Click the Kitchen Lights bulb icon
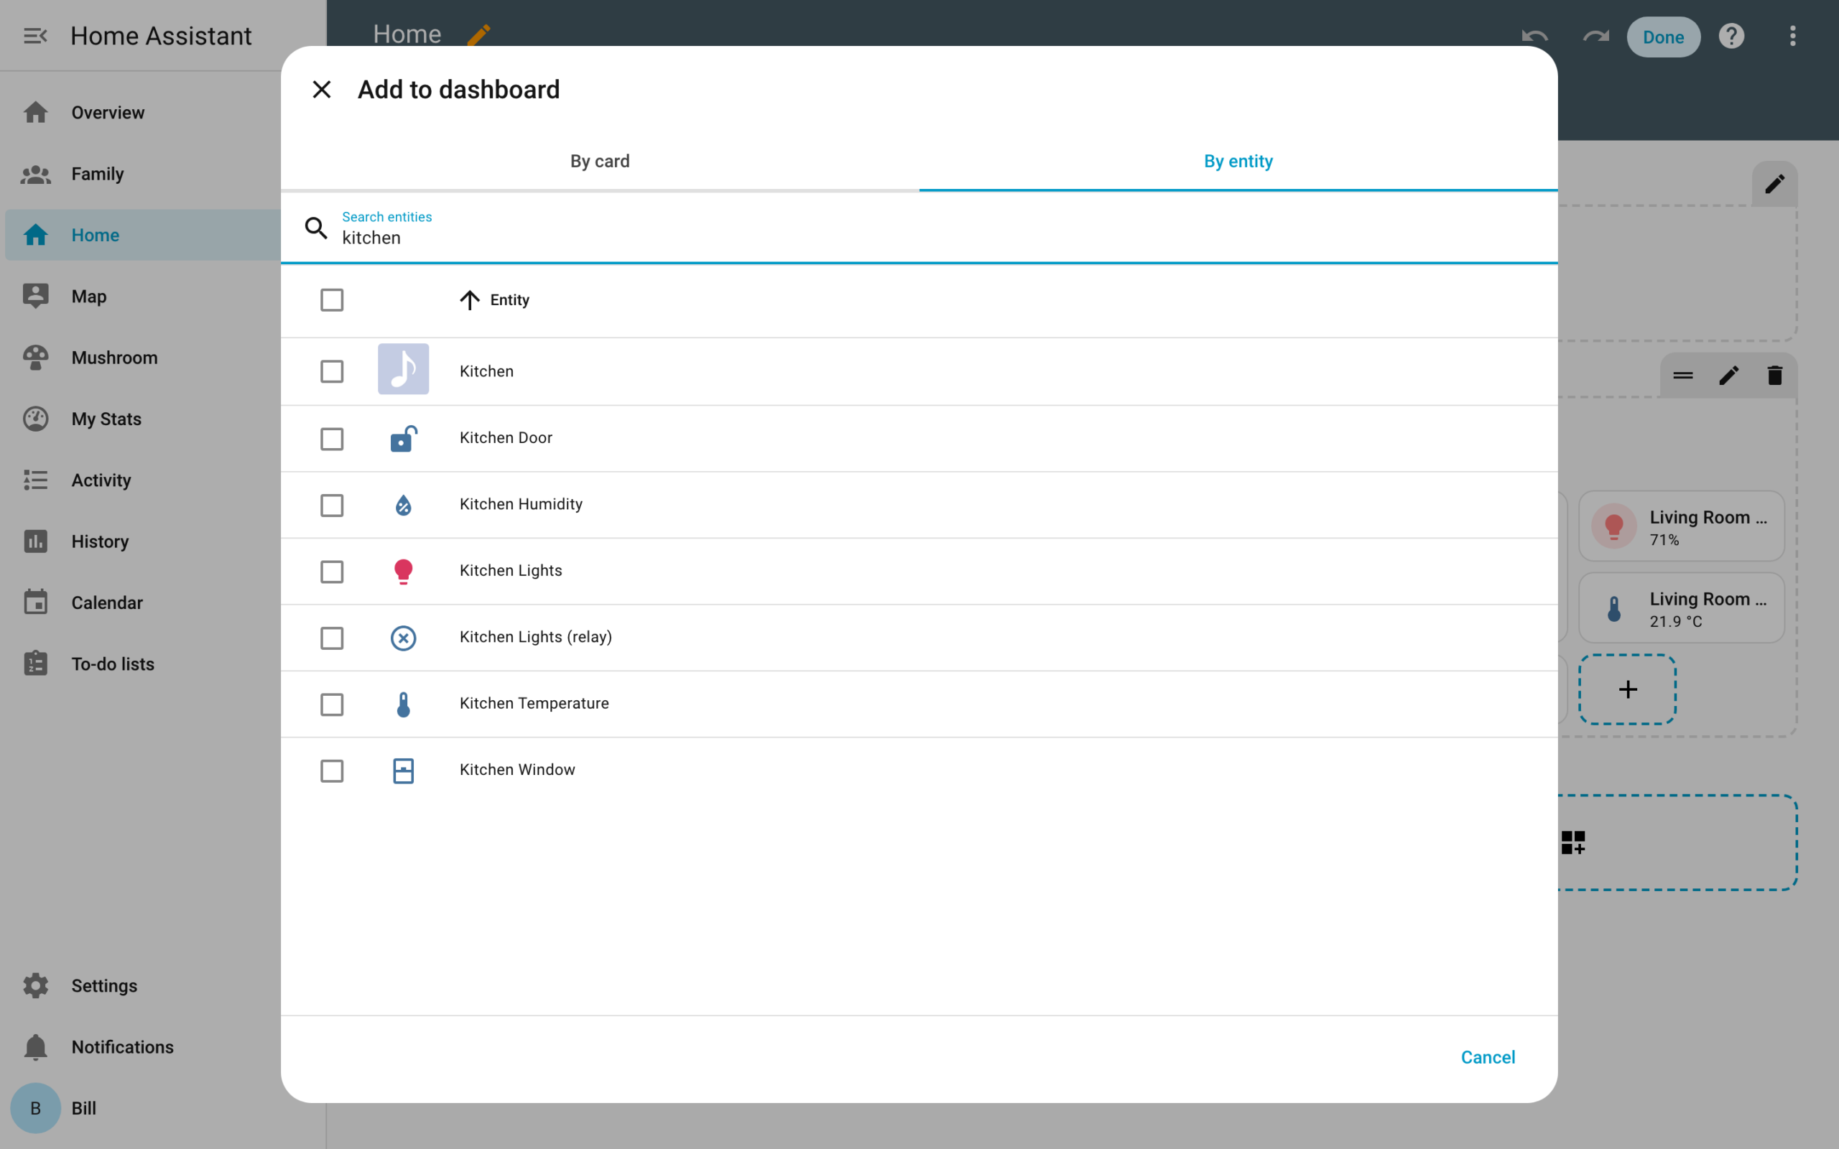1839x1149 pixels. (x=404, y=572)
